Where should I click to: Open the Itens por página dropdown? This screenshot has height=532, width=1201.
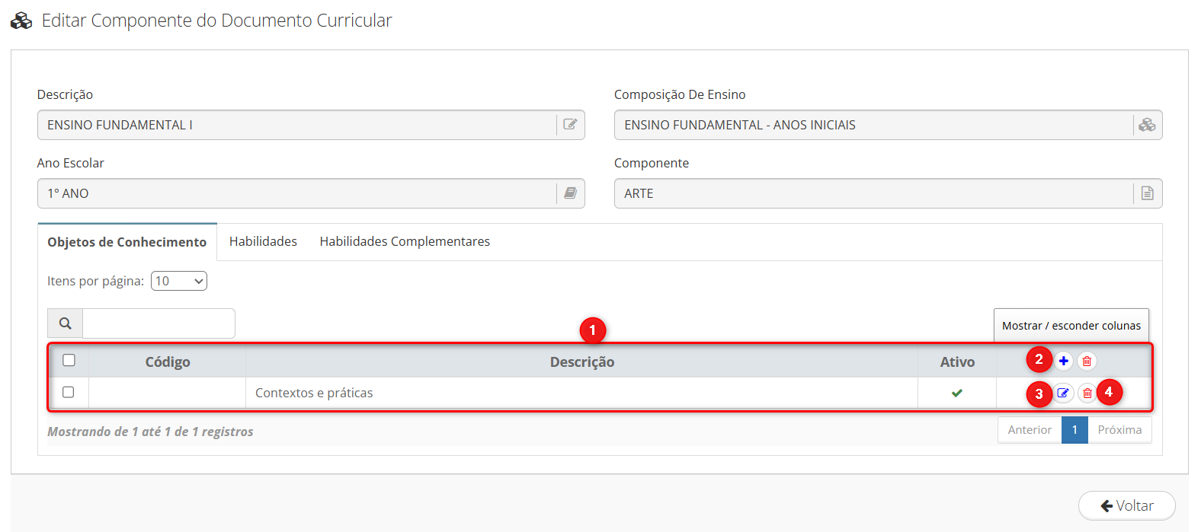point(179,281)
